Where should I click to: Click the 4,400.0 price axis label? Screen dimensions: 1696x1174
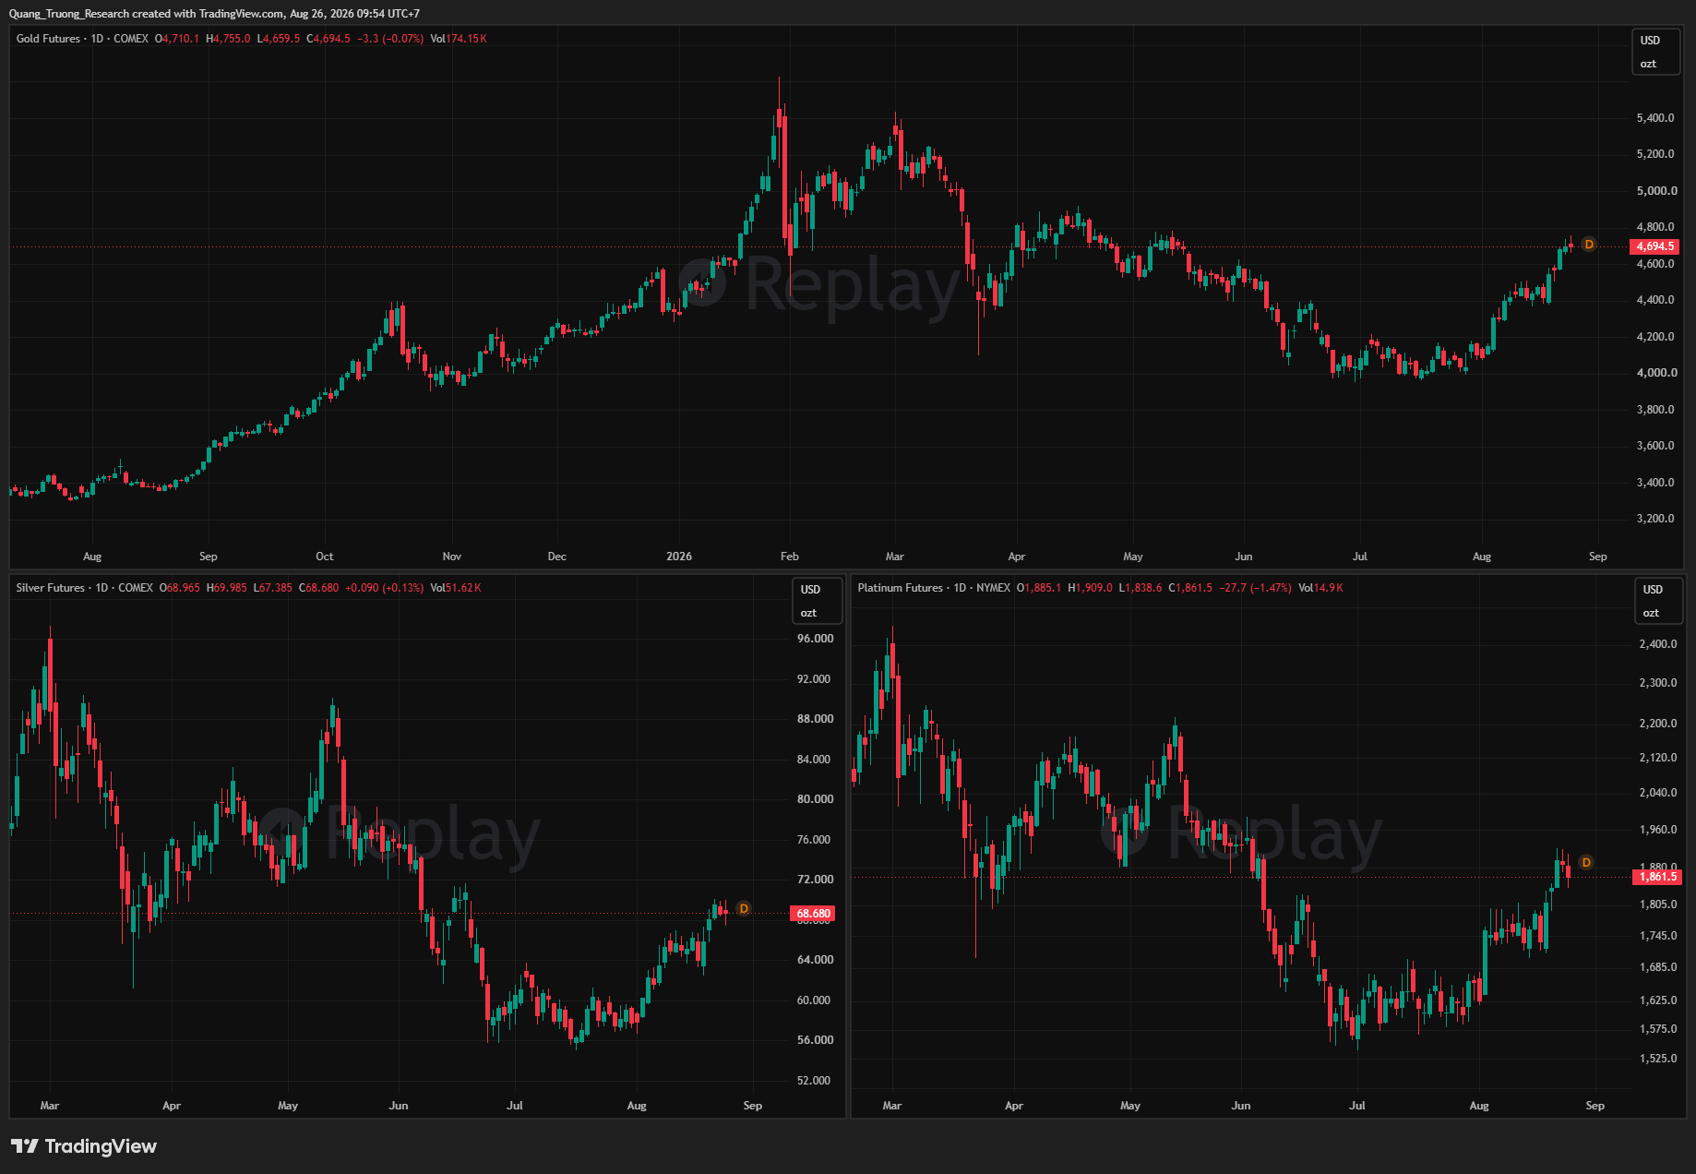click(x=1655, y=300)
